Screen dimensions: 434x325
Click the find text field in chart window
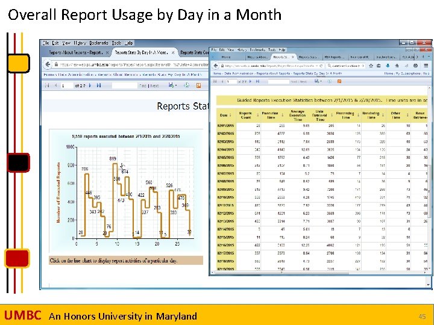tap(124, 85)
